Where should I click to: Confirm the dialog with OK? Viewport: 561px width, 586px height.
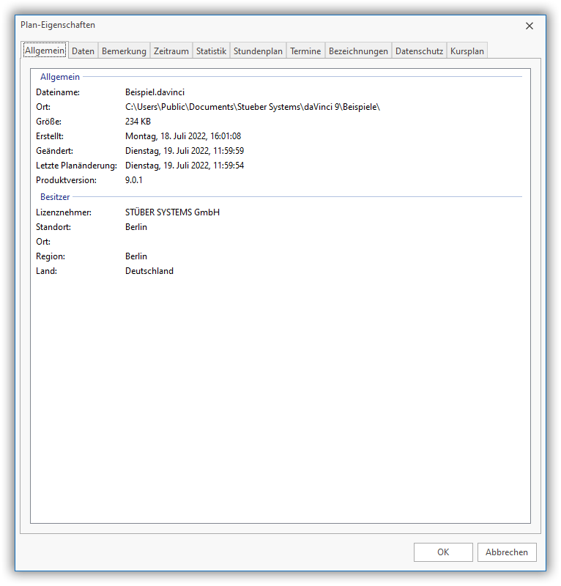coord(443,552)
